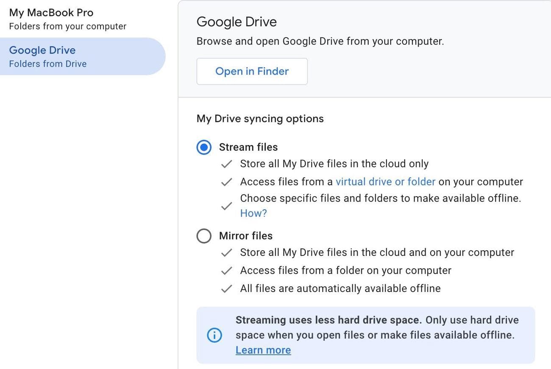Click the My Drive syncing options header
Image resolution: width=551 pixels, height=369 pixels.
coord(260,119)
